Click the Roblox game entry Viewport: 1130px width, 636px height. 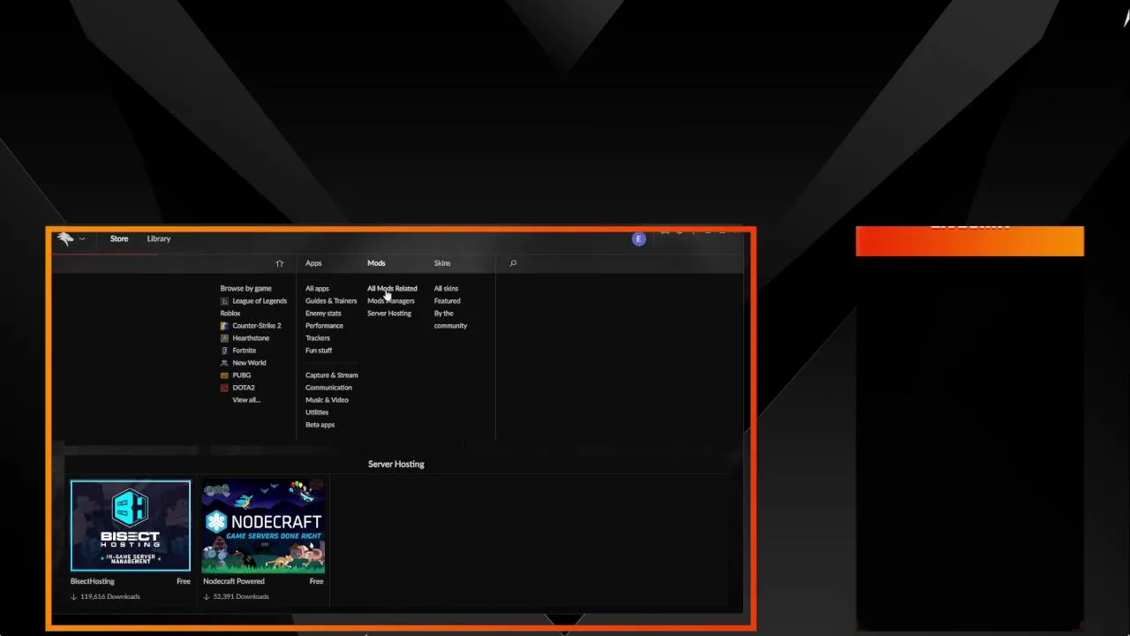point(230,314)
